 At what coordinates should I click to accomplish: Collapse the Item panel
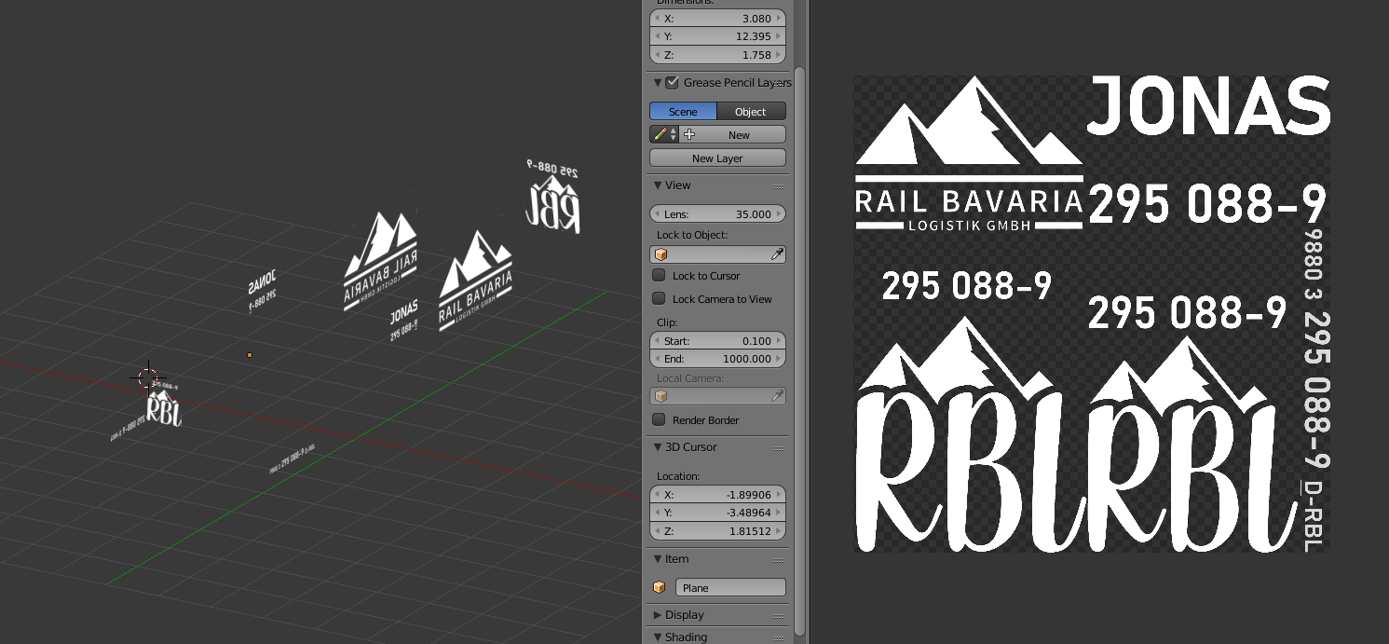point(658,559)
